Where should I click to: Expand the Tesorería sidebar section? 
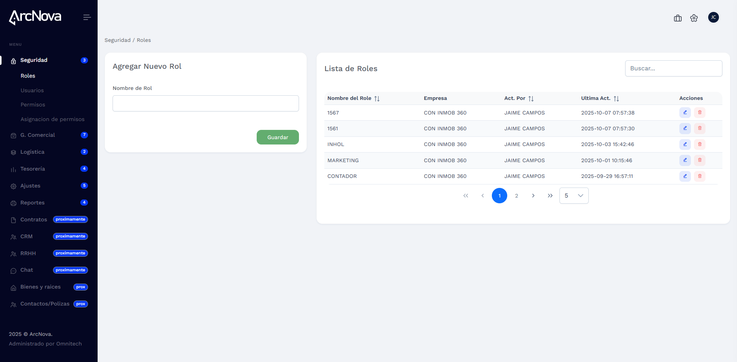pyautogui.click(x=33, y=169)
